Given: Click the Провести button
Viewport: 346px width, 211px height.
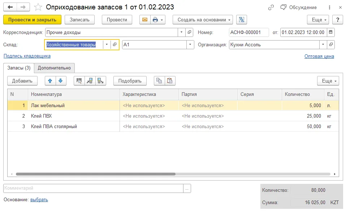Looking at the screenshot, I should coord(117,20).
